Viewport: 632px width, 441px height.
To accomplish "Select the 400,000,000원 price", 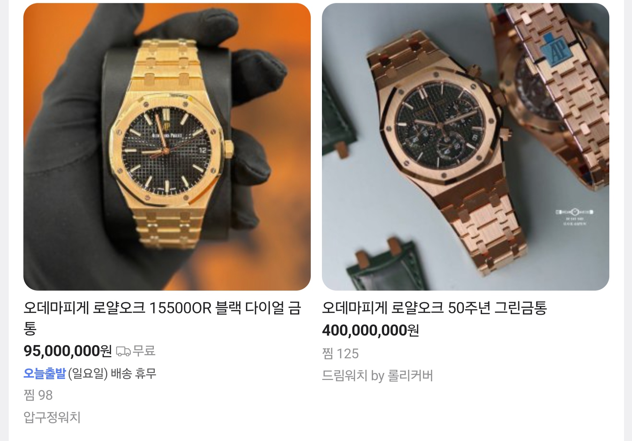I will pyautogui.click(x=370, y=330).
